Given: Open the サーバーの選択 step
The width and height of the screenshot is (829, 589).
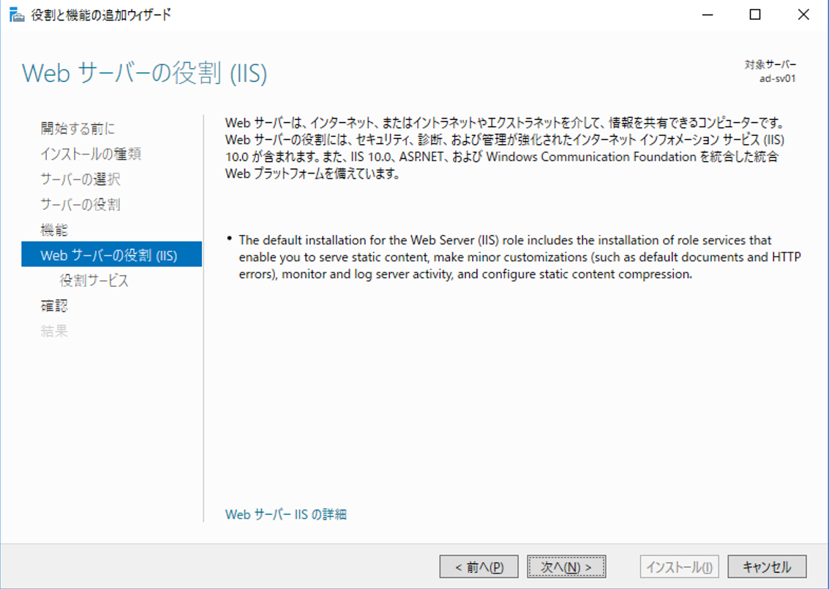Looking at the screenshot, I should coord(80,179).
